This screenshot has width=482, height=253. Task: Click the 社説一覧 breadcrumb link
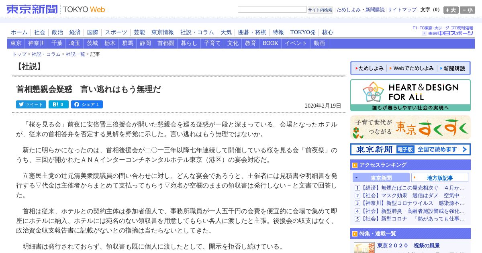pyautogui.click(x=76, y=54)
